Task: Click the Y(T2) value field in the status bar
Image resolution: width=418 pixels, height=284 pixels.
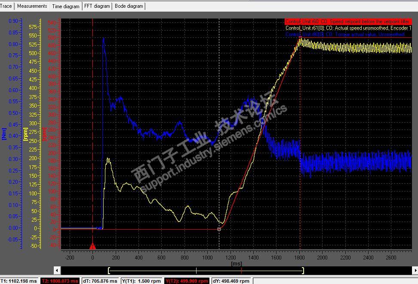Action: tap(187, 281)
